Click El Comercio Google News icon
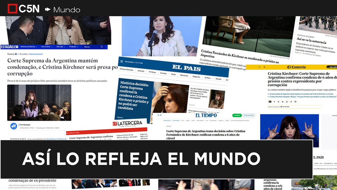The width and height of the screenshot is (337, 190). [x=270, y=102]
